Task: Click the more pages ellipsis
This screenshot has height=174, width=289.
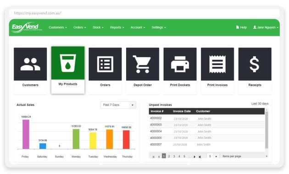Action: [189, 157]
